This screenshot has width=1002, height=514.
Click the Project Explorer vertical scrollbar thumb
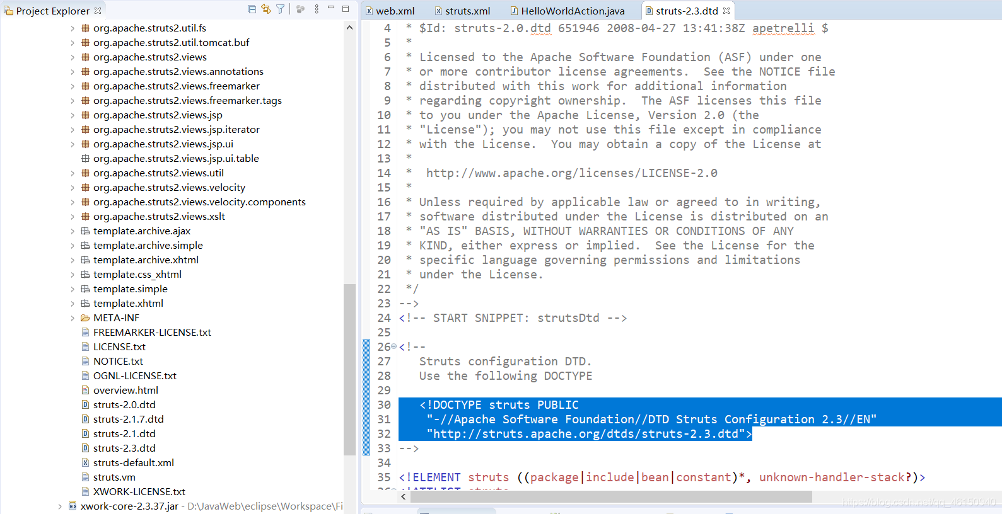click(349, 369)
